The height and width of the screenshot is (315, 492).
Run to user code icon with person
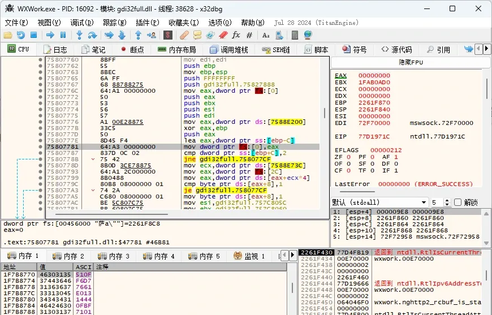[x=152, y=35]
